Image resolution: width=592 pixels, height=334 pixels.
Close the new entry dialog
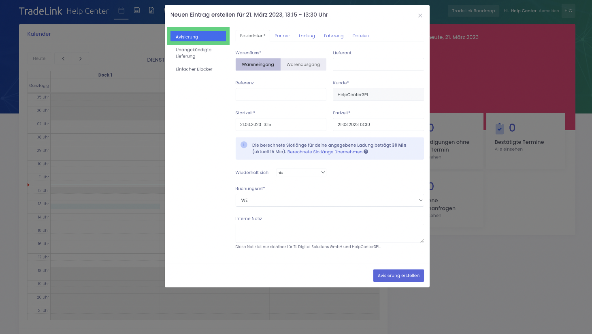(x=420, y=16)
